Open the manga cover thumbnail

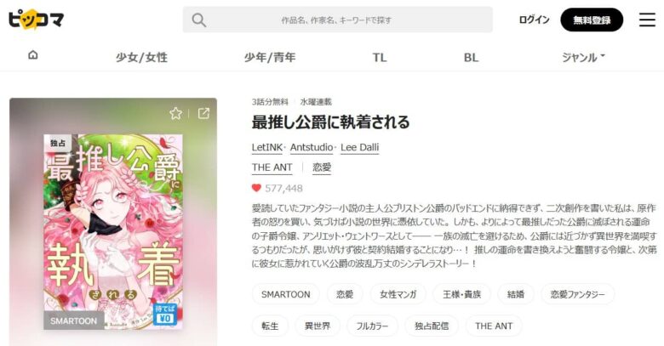point(113,232)
